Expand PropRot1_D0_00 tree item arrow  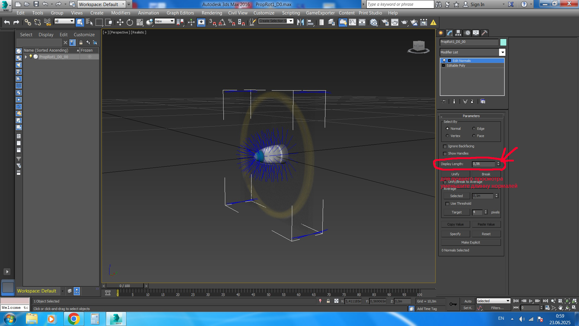26,57
